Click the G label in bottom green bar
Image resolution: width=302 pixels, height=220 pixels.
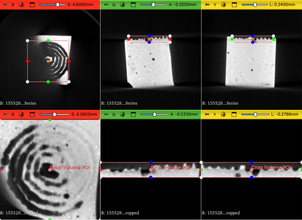tap(114, 115)
